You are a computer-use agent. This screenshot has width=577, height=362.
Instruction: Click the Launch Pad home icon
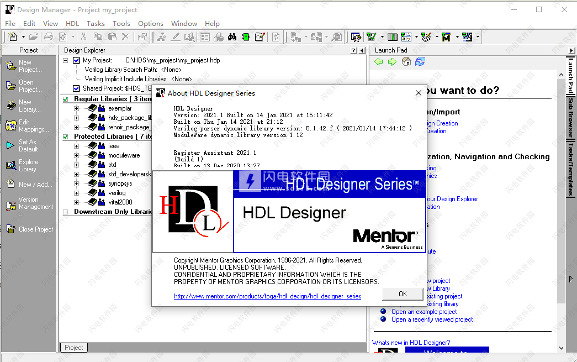[406, 61]
